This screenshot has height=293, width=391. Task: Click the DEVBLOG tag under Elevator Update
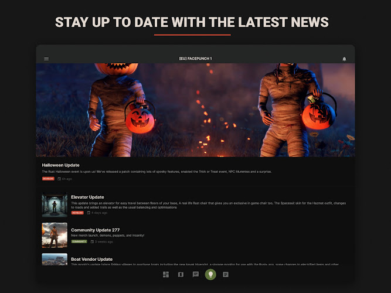pos(77,213)
